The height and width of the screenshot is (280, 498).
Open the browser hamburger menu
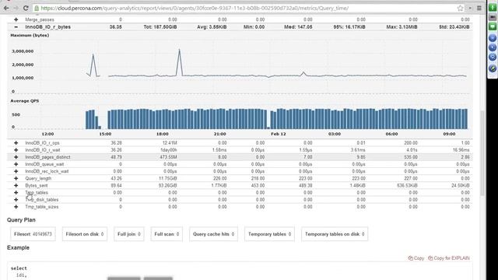(x=479, y=9)
